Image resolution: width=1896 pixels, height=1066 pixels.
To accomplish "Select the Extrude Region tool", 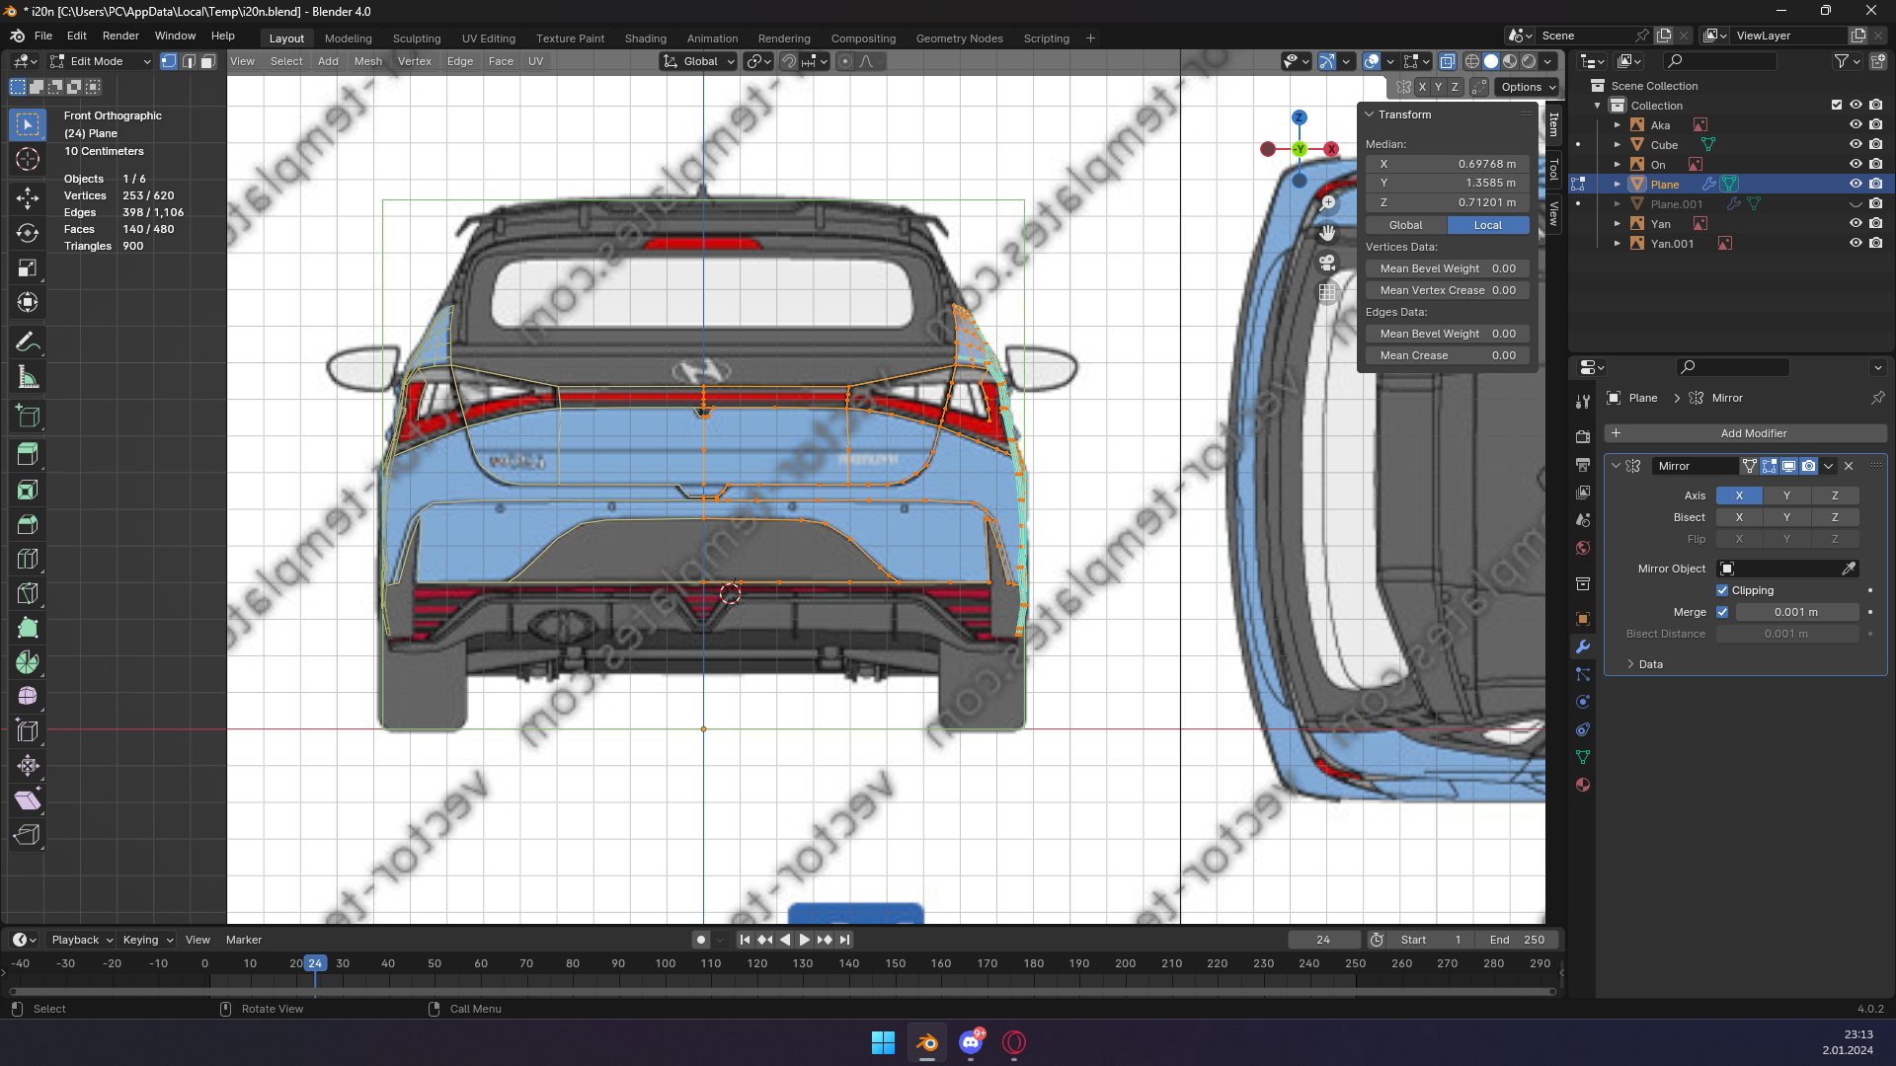I will point(28,455).
